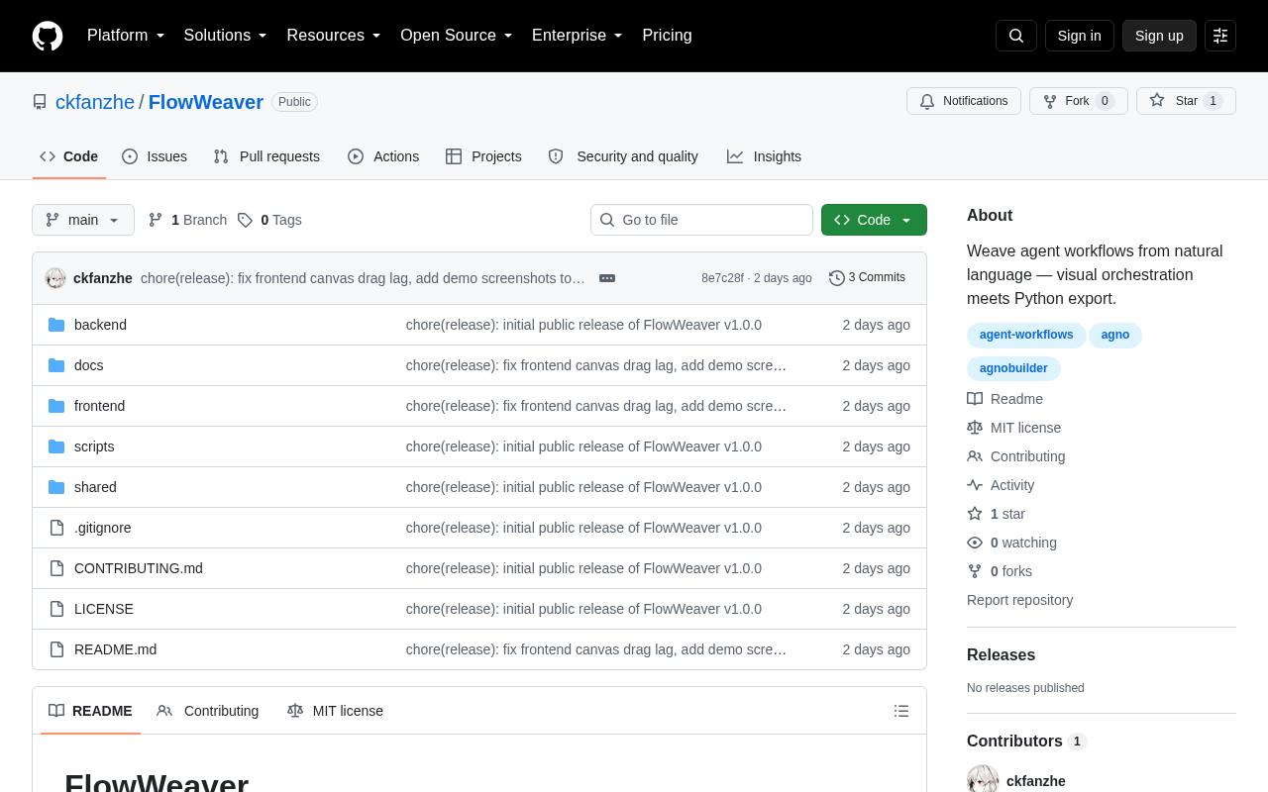Open Readme link in About sidebar

coord(1004,399)
